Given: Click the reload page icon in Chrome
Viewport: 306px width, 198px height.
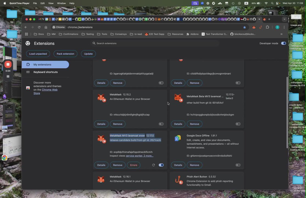Looking at the screenshot, I should (x=39, y=27).
